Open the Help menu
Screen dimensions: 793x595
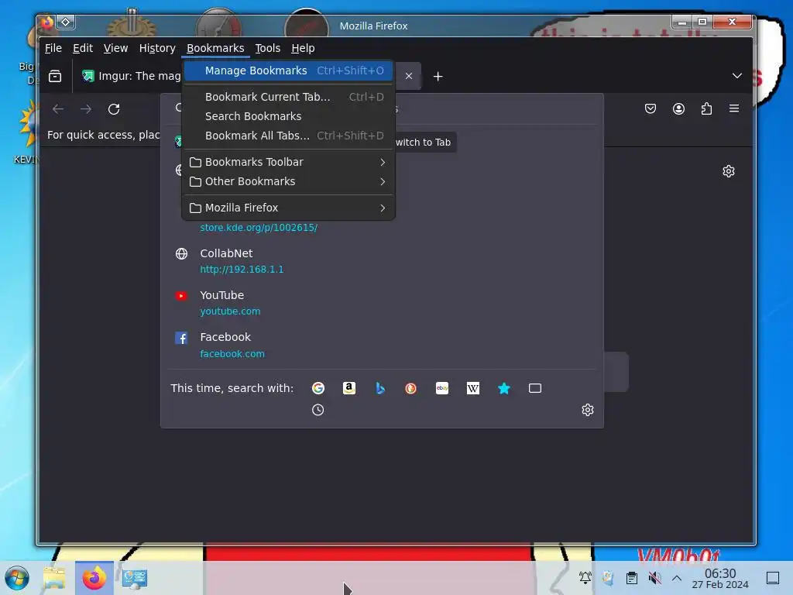[x=303, y=48]
